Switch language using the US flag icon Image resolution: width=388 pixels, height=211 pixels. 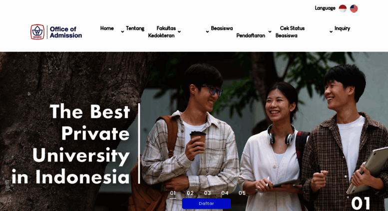tap(354, 8)
